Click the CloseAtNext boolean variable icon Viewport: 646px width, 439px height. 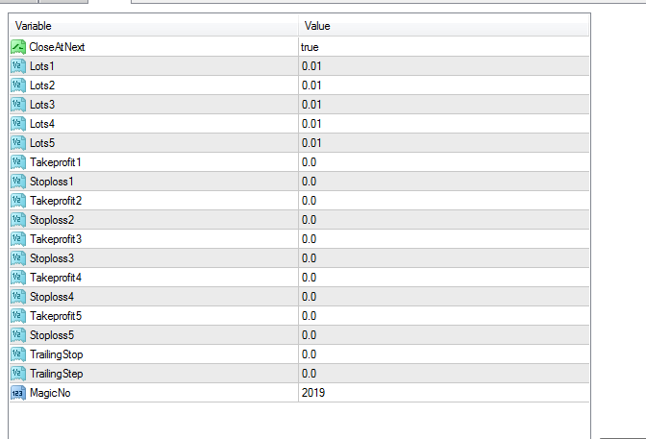tap(18, 47)
